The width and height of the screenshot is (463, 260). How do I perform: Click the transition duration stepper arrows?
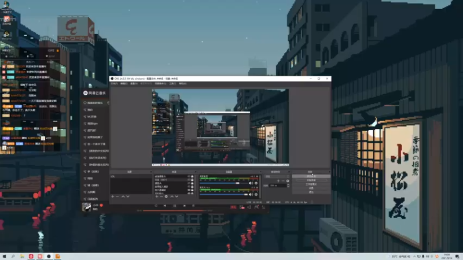click(288, 185)
